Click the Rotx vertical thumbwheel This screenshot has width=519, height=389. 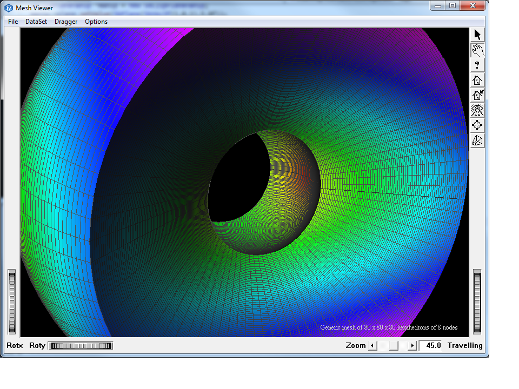(12, 303)
